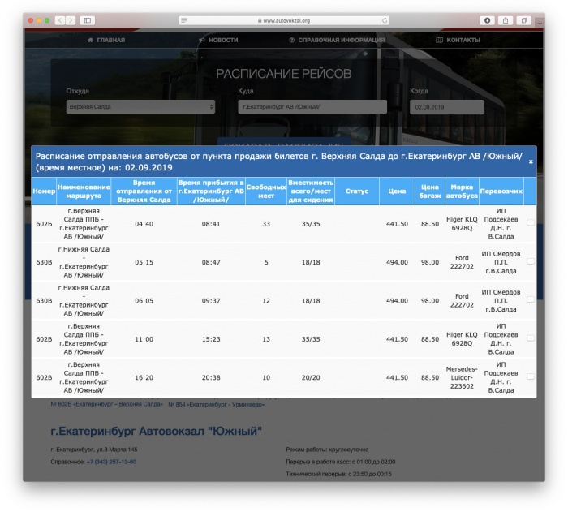The image size is (568, 512).
Task: Click arrival time 20:38 cell
Action: tap(211, 377)
